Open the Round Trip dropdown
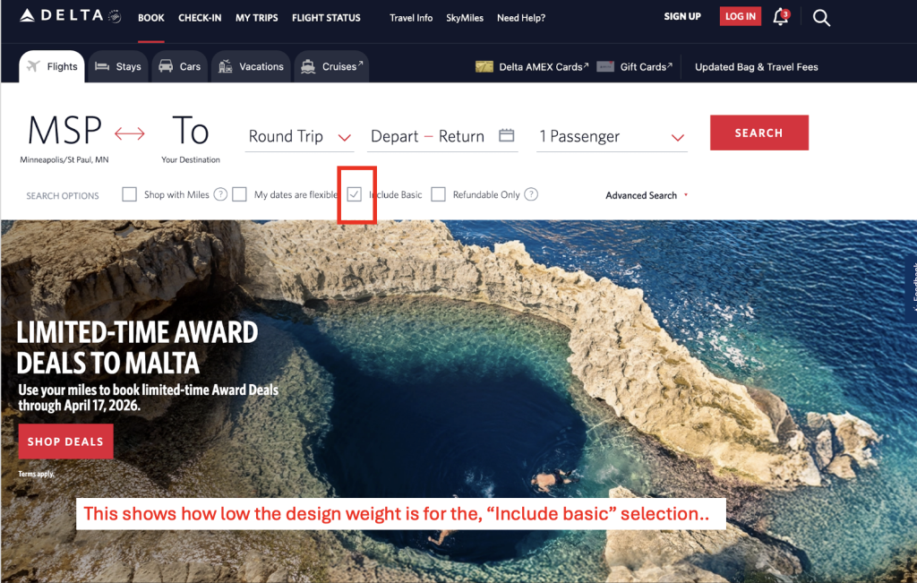 (x=300, y=137)
